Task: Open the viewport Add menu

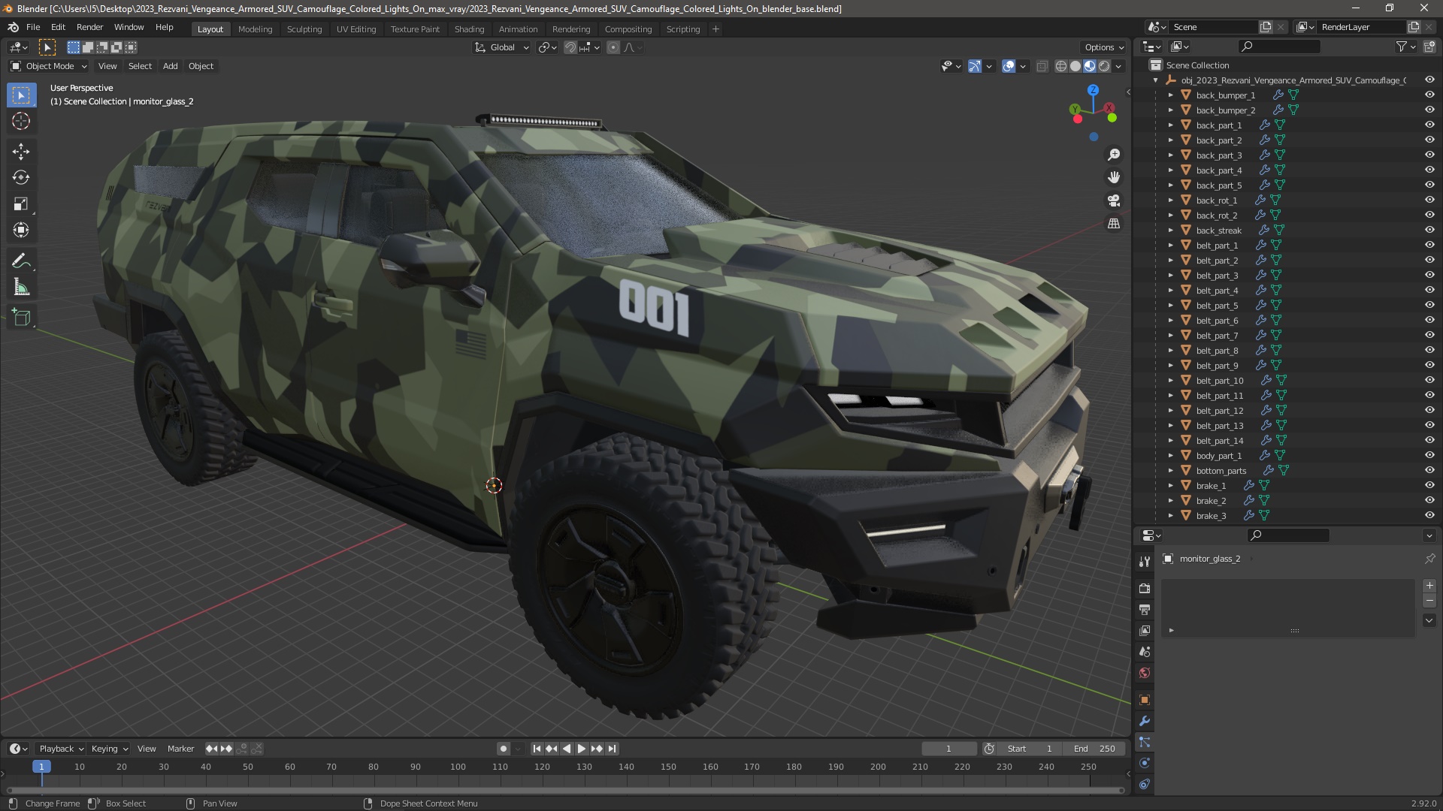Action: coord(171,66)
